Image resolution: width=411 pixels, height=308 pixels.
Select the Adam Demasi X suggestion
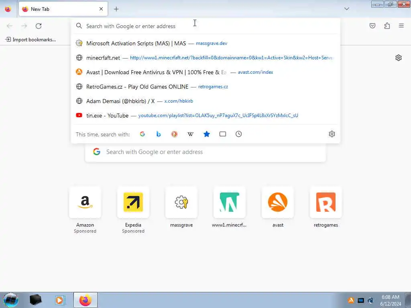coord(206,101)
